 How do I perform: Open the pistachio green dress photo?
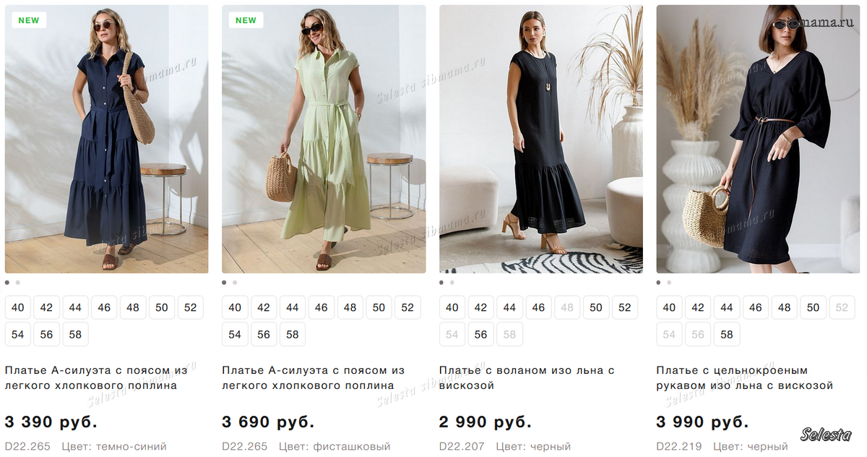click(x=324, y=139)
